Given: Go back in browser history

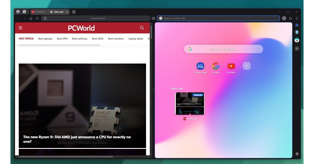Looking at the screenshot, I should [x=18, y=18].
